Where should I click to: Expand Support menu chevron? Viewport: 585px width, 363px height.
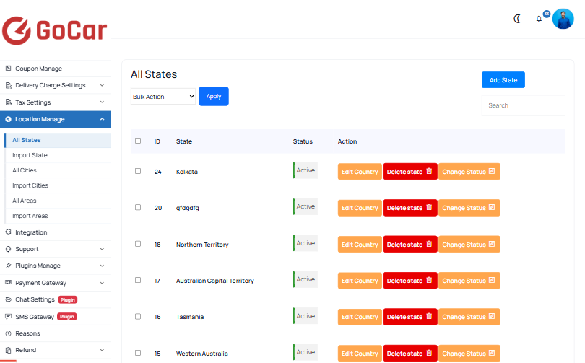[102, 249]
